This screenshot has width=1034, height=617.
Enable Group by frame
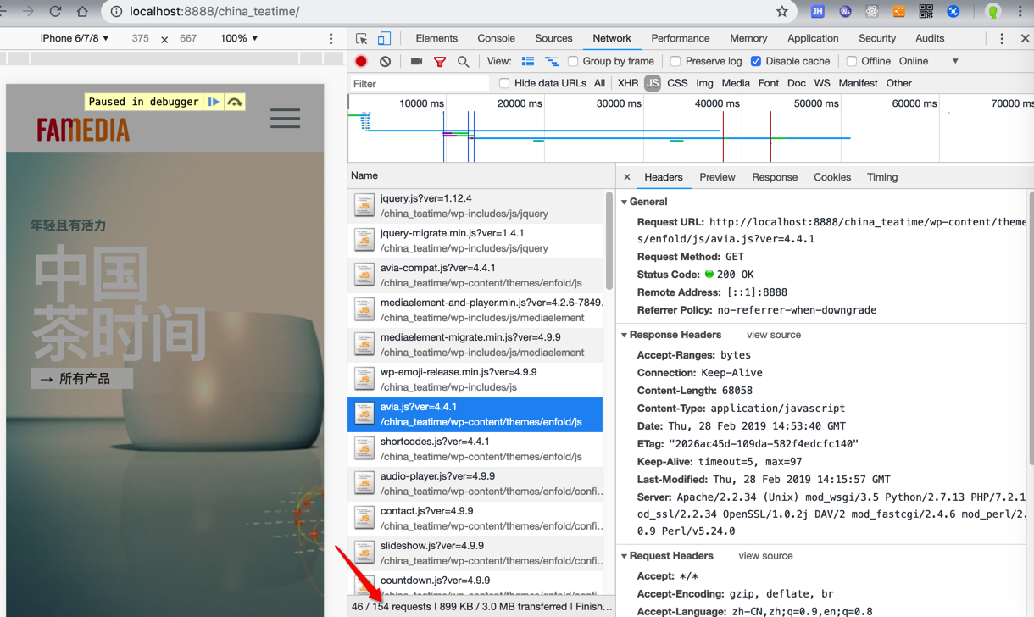[573, 61]
